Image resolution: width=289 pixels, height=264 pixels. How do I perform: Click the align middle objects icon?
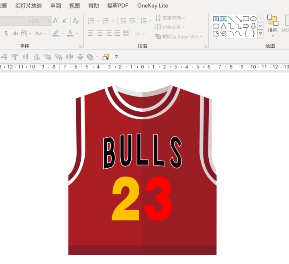pyautogui.click(x=26, y=56)
